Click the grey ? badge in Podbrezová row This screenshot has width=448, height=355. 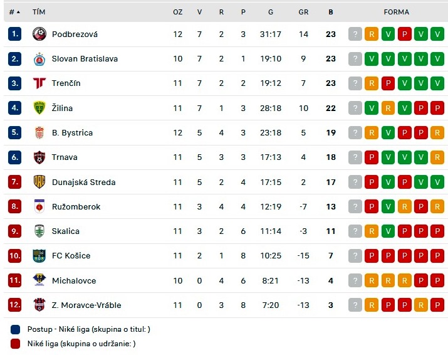pos(355,34)
